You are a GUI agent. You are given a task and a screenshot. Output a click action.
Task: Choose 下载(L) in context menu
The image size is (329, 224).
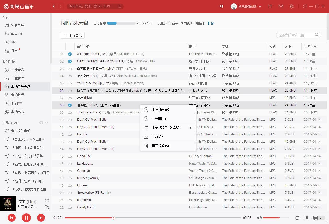168,136
